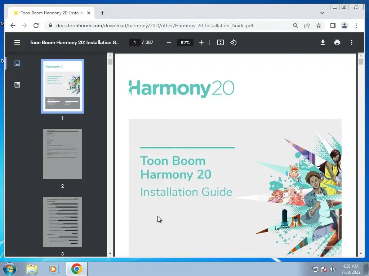Click the document scroll down arrow
The image size is (369, 276).
[361, 253]
